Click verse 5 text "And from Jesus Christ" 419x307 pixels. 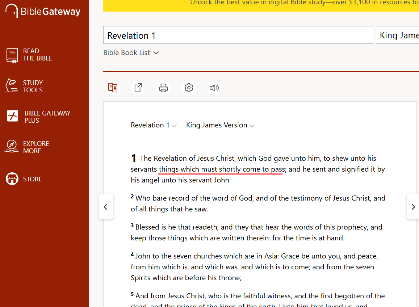coord(170,296)
